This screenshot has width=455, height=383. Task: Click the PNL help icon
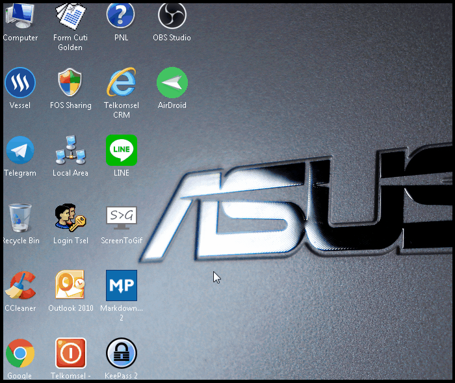click(121, 16)
